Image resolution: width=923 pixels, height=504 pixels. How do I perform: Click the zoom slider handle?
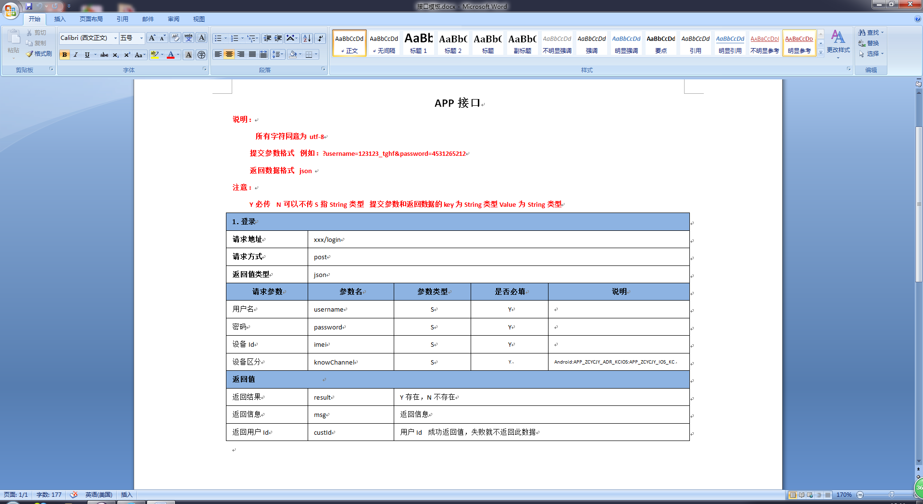click(x=892, y=495)
